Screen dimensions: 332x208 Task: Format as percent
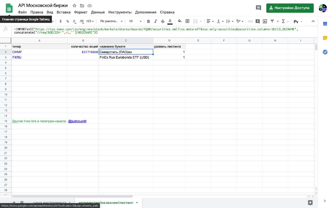pyautogui.click(x=68, y=21)
